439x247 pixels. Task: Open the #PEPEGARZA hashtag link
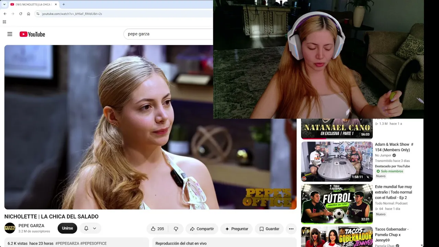point(67,243)
